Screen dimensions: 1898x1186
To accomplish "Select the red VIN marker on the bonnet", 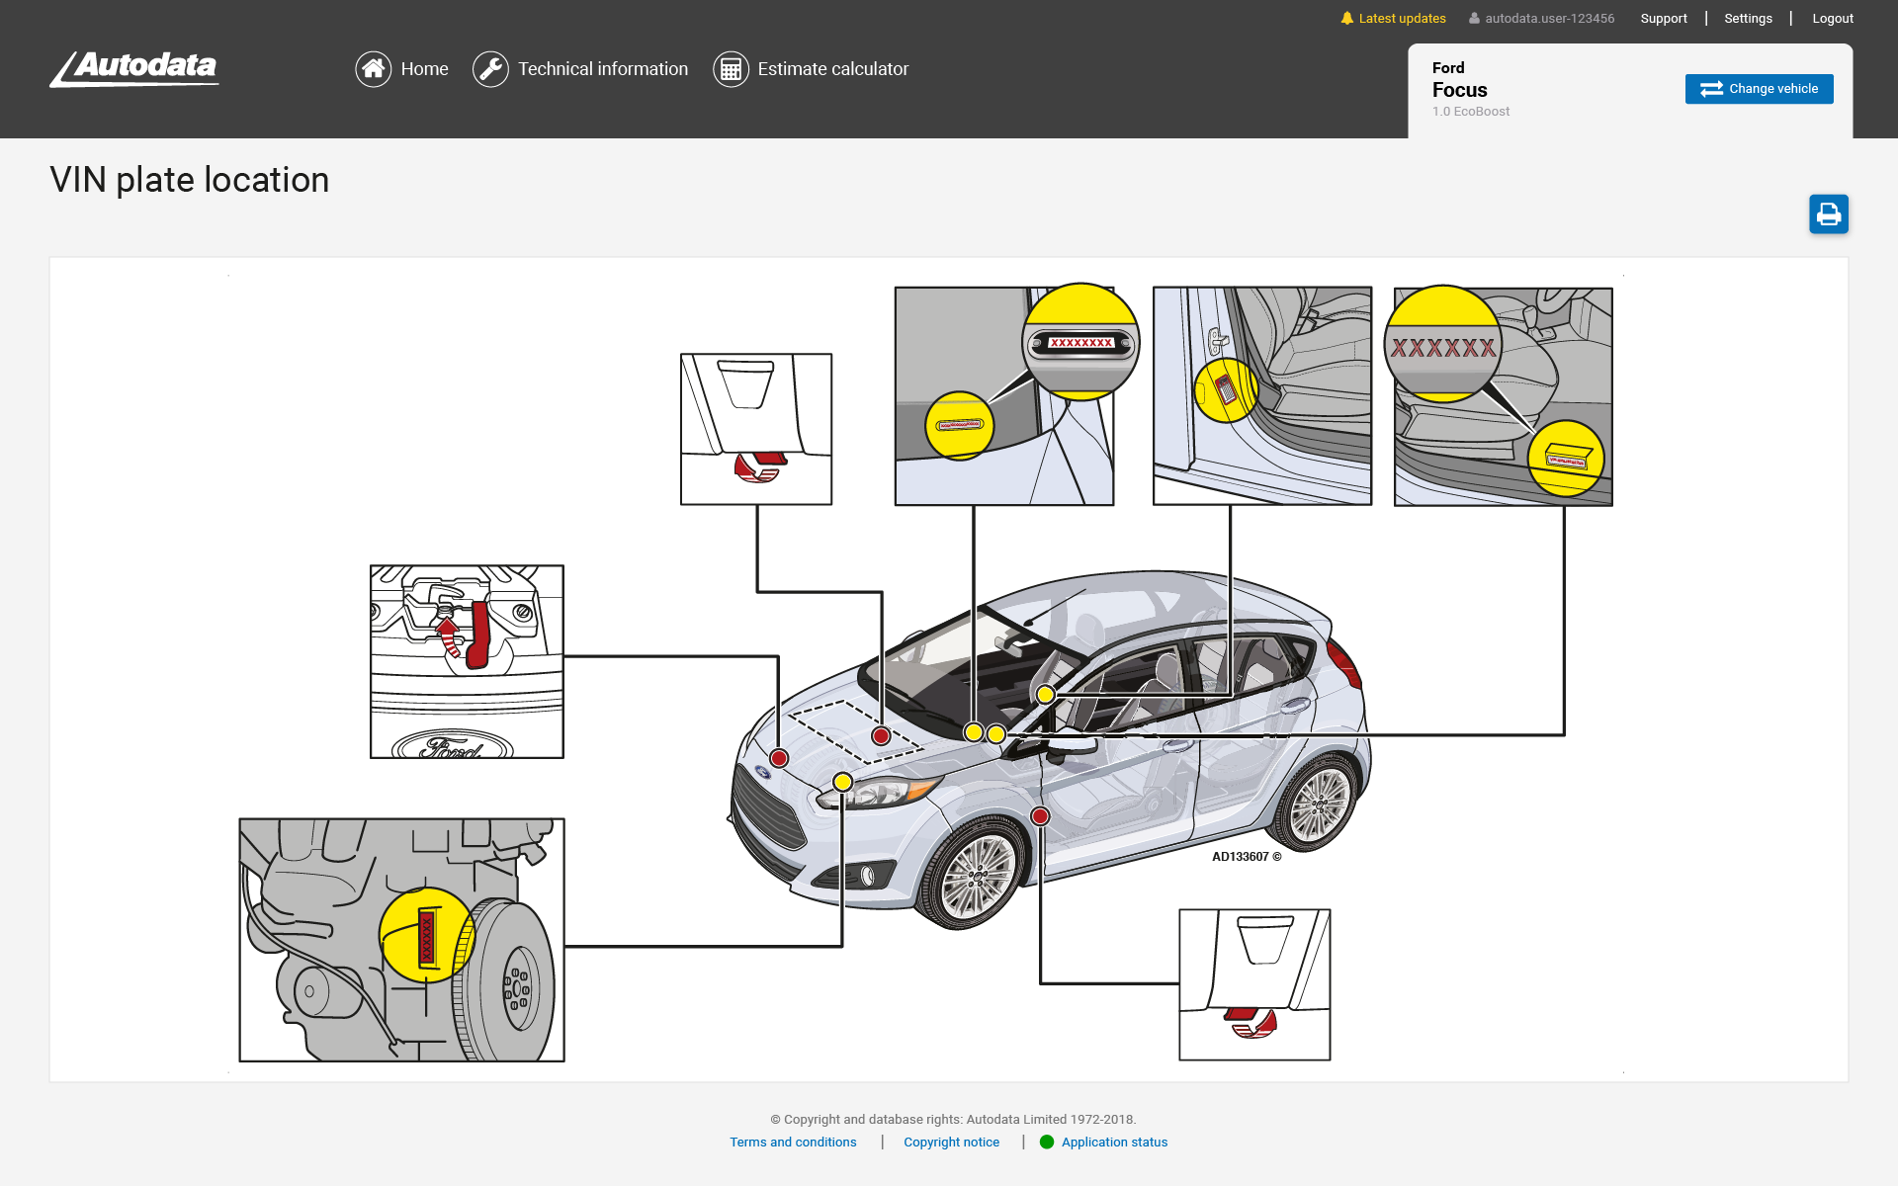I will (880, 735).
